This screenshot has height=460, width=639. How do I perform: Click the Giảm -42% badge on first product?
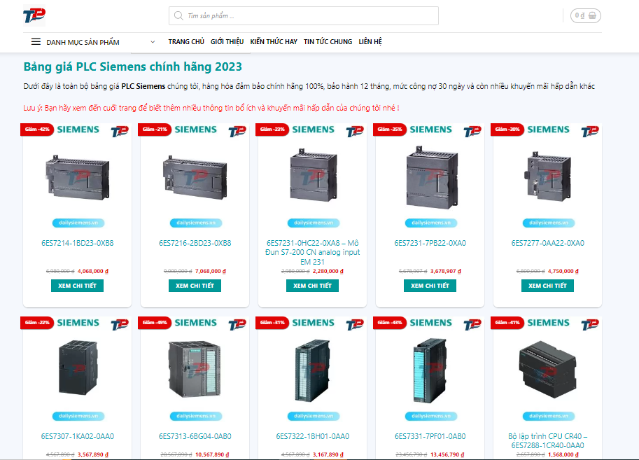tap(37, 130)
